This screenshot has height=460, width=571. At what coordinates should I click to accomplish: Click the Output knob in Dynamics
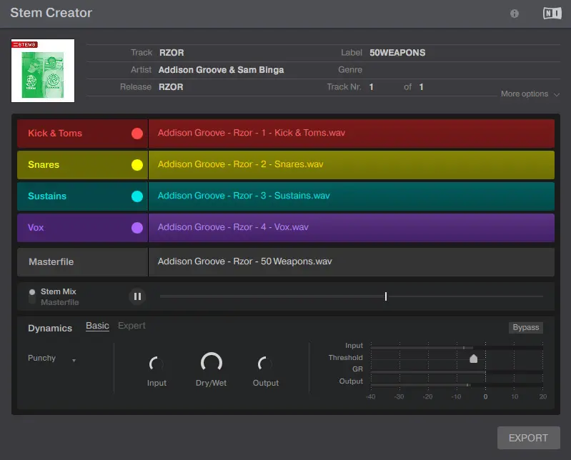(265, 364)
